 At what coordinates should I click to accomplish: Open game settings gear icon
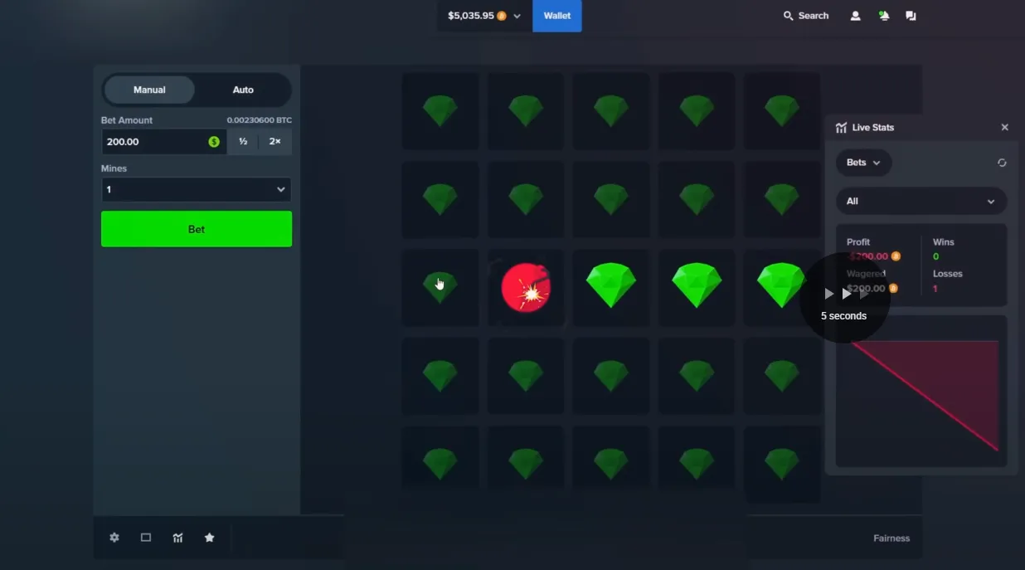point(114,538)
